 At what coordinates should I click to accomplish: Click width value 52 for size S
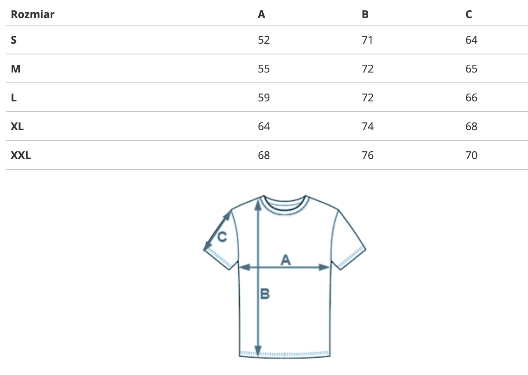(264, 40)
